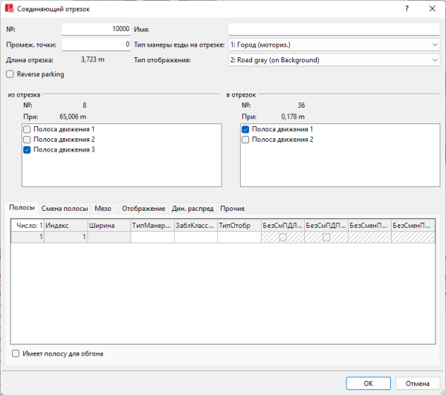
Task: Open the Мезо tab
Action: (x=103, y=209)
